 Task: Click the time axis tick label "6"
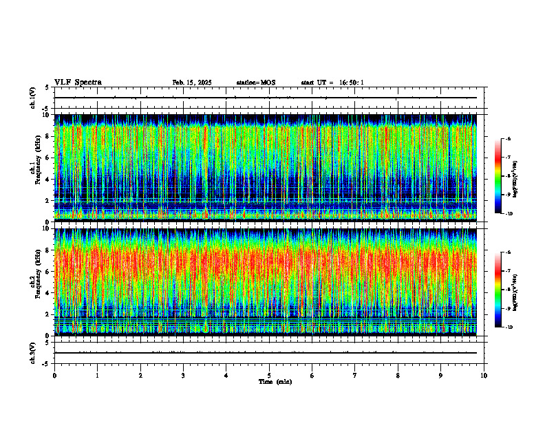pos(312,376)
